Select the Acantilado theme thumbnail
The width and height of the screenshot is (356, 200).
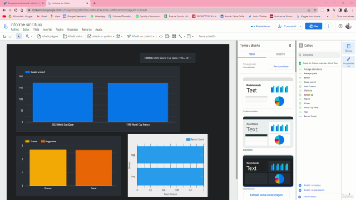[268, 132]
